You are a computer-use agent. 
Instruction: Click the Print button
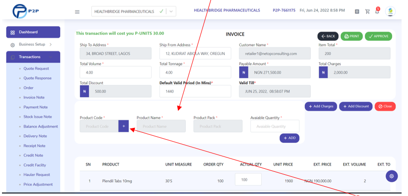tap(352, 36)
